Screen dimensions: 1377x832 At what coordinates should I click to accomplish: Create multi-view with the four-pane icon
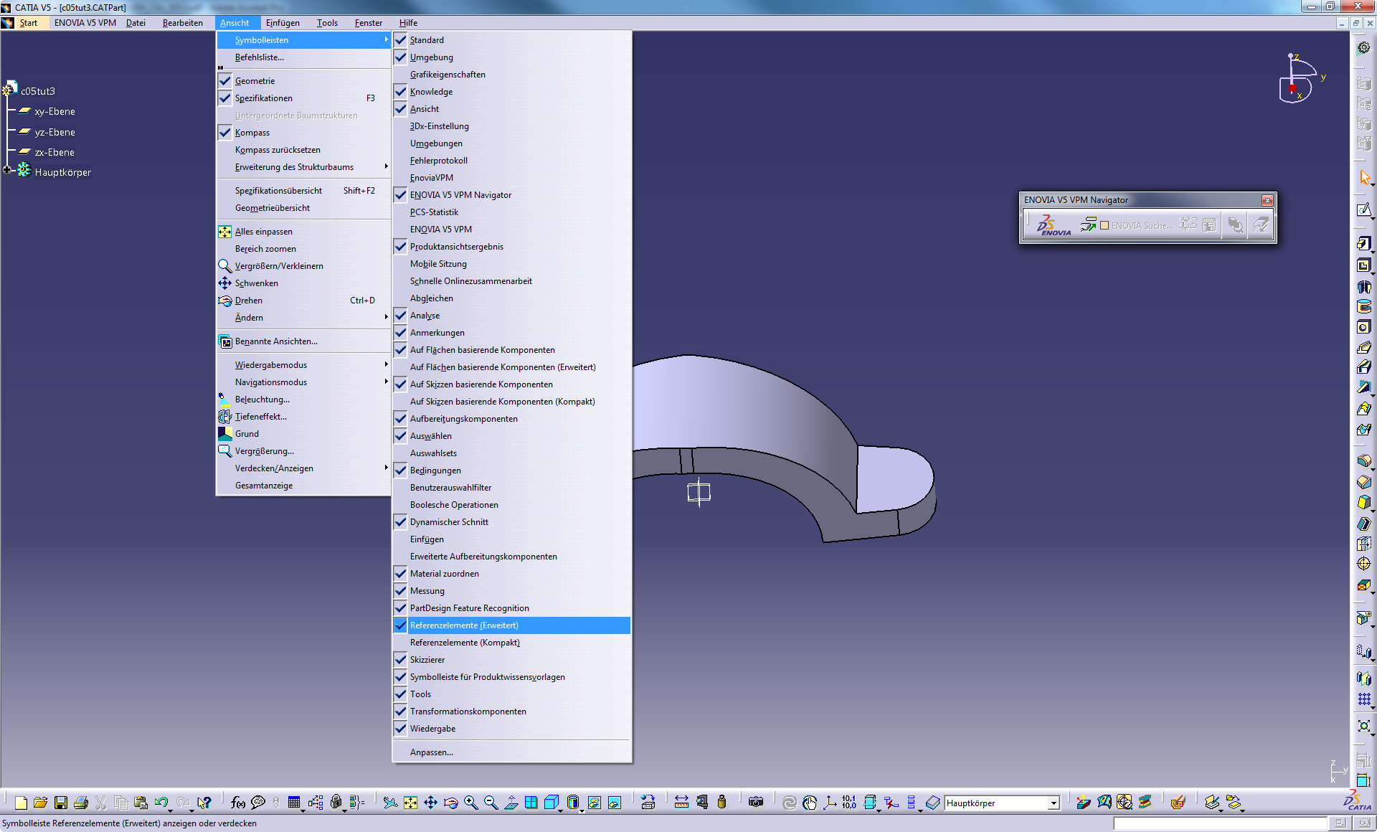tap(531, 803)
